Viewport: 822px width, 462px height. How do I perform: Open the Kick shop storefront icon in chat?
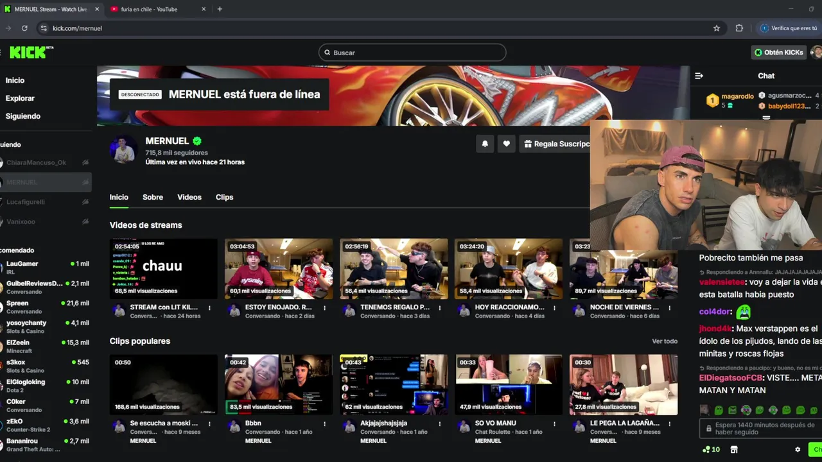734,450
